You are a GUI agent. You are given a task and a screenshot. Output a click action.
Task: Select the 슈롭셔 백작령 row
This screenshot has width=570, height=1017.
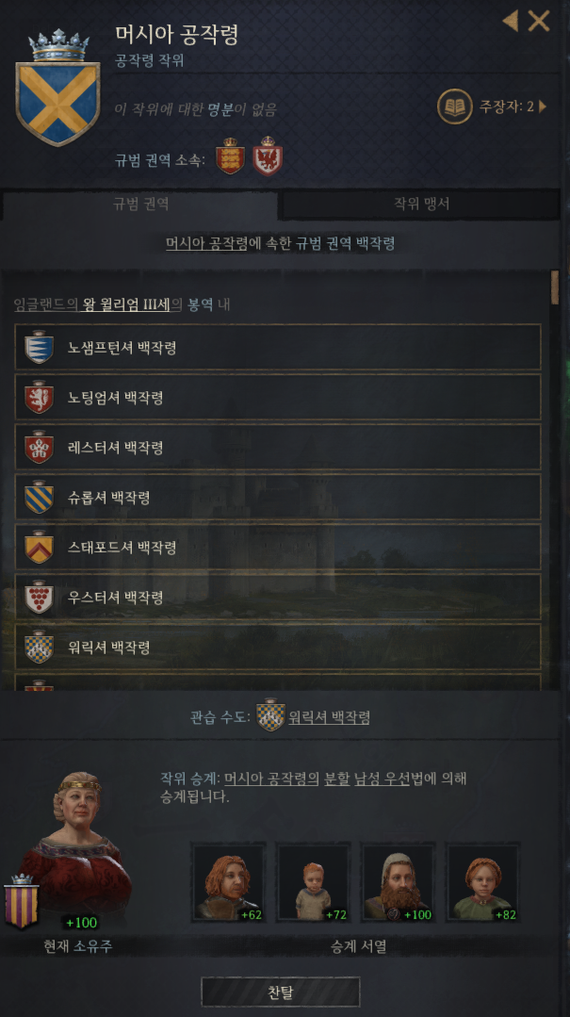(278, 498)
